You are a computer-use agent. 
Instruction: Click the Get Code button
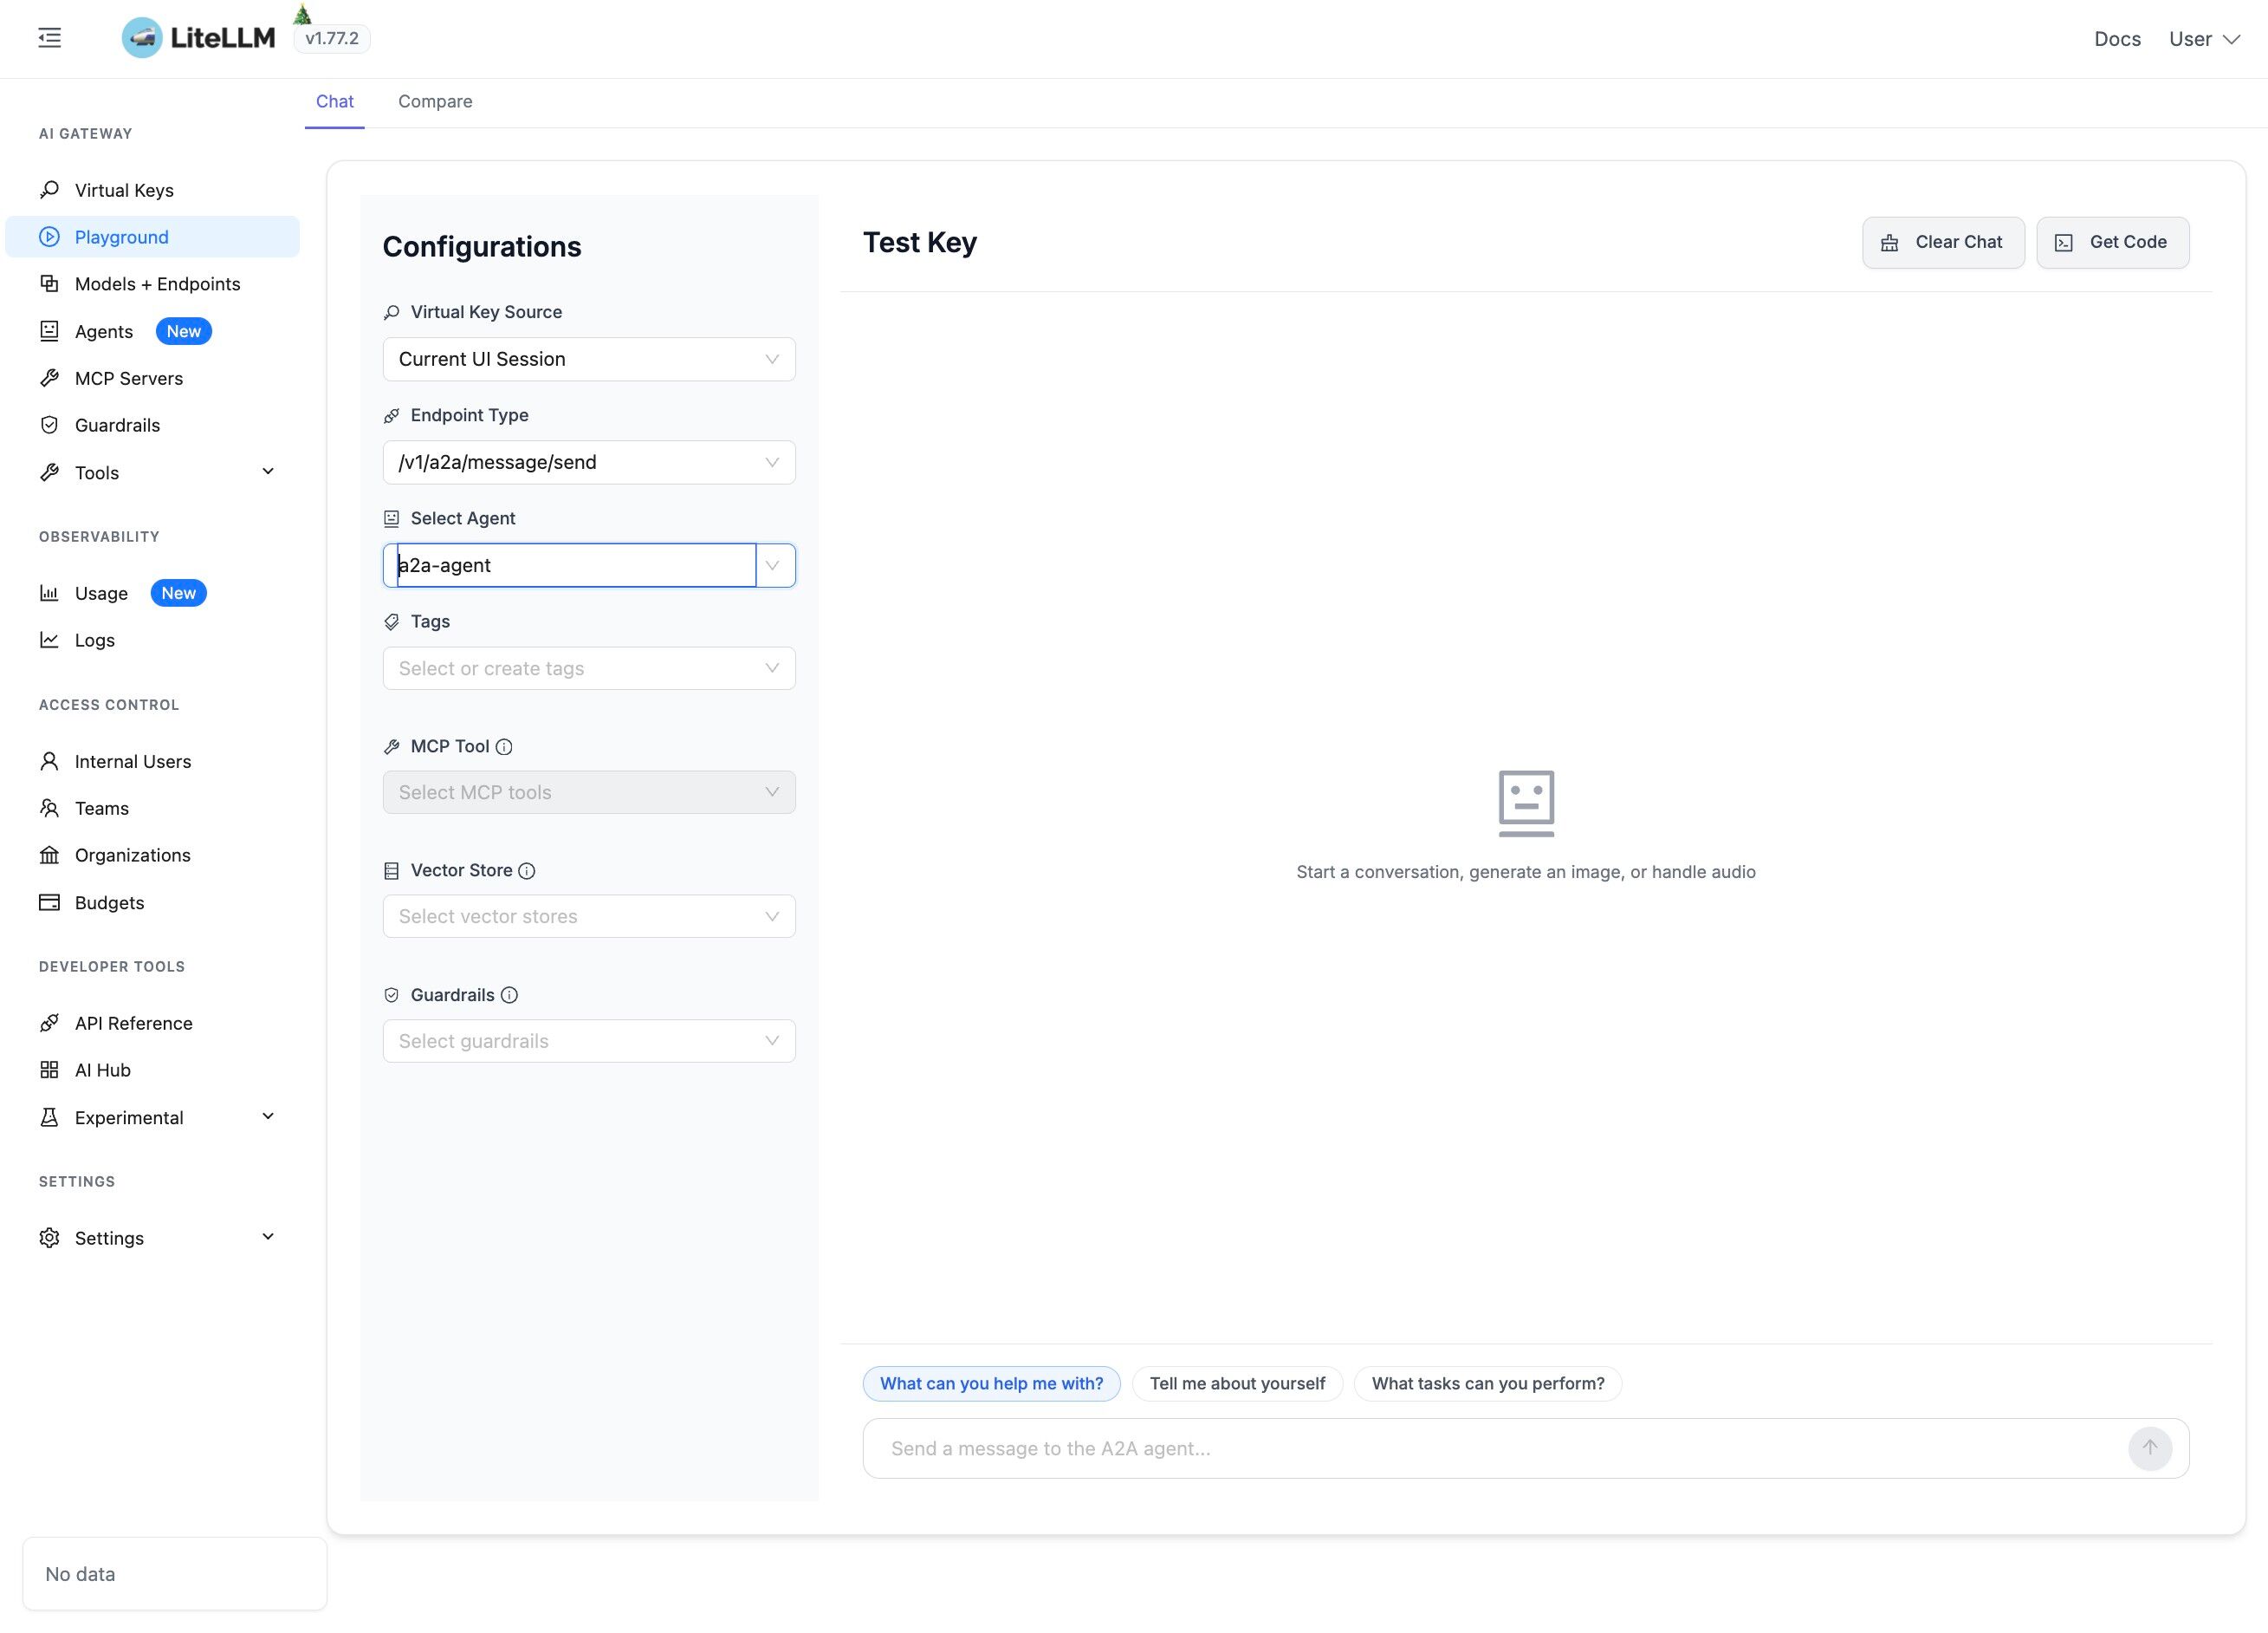tap(2111, 242)
